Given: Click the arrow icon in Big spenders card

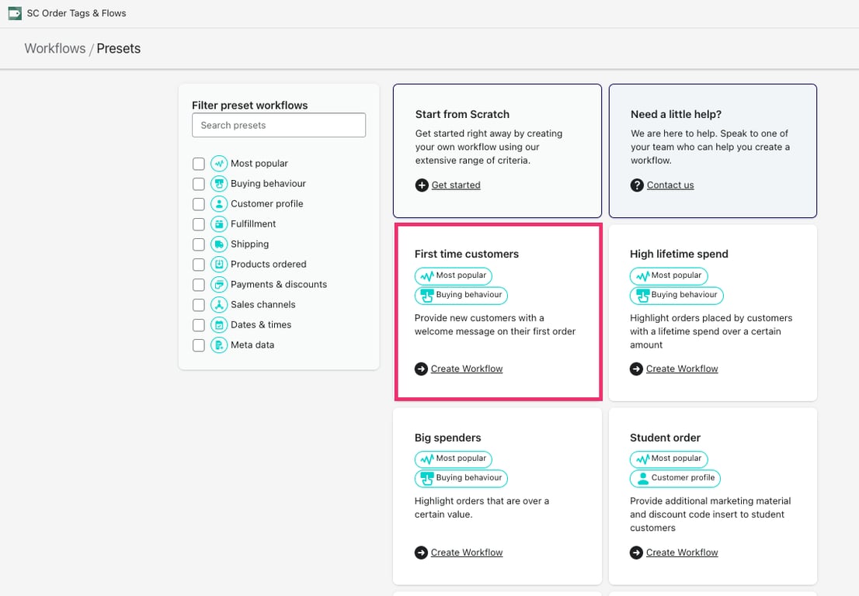Looking at the screenshot, I should (x=421, y=553).
